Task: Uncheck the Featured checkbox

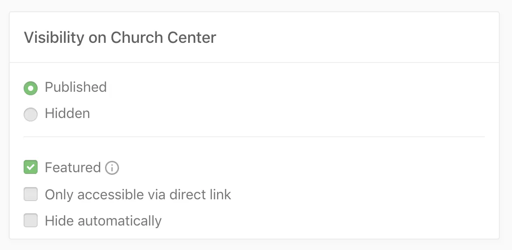Action: click(31, 167)
